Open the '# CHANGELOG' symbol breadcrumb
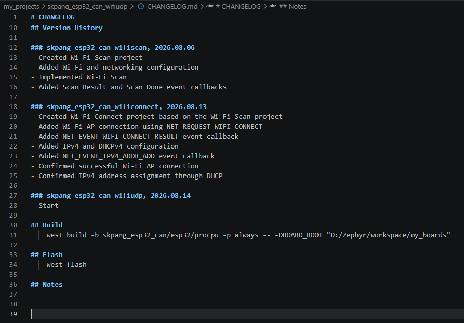The height and width of the screenshot is (323, 464). click(238, 7)
